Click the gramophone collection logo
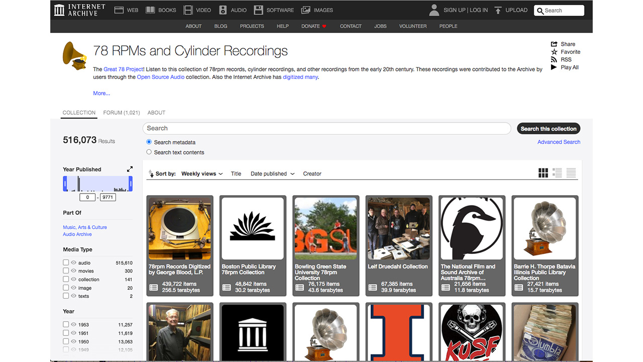The width and height of the screenshot is (643, 362). point(75,56)
